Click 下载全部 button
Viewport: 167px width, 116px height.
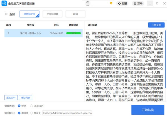(x=156, y=25)
